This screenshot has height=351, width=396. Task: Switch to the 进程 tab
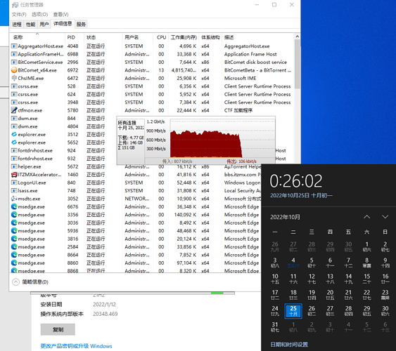[x=17, y=24]
